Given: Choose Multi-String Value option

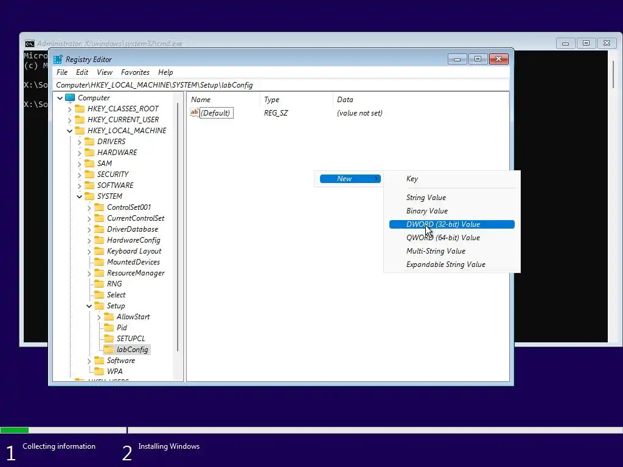Looking at the screenshot, I should 452,251.
